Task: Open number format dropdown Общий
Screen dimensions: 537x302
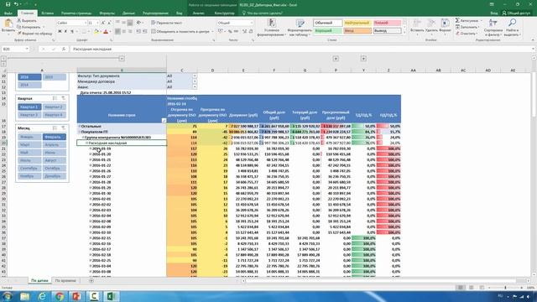Action: point(235,23)
